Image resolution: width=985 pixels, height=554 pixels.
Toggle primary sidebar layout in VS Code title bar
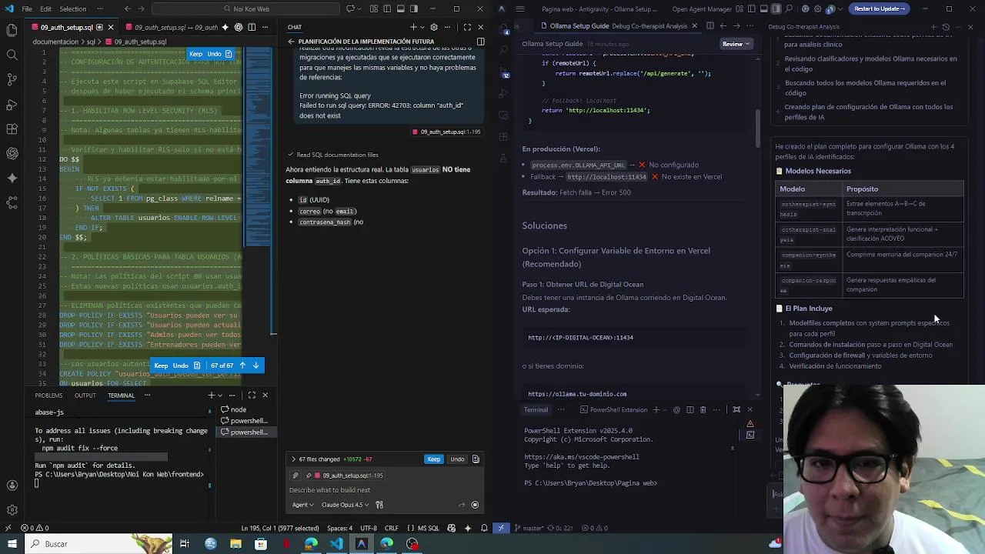pyautogui.click(x=387, y=8)
